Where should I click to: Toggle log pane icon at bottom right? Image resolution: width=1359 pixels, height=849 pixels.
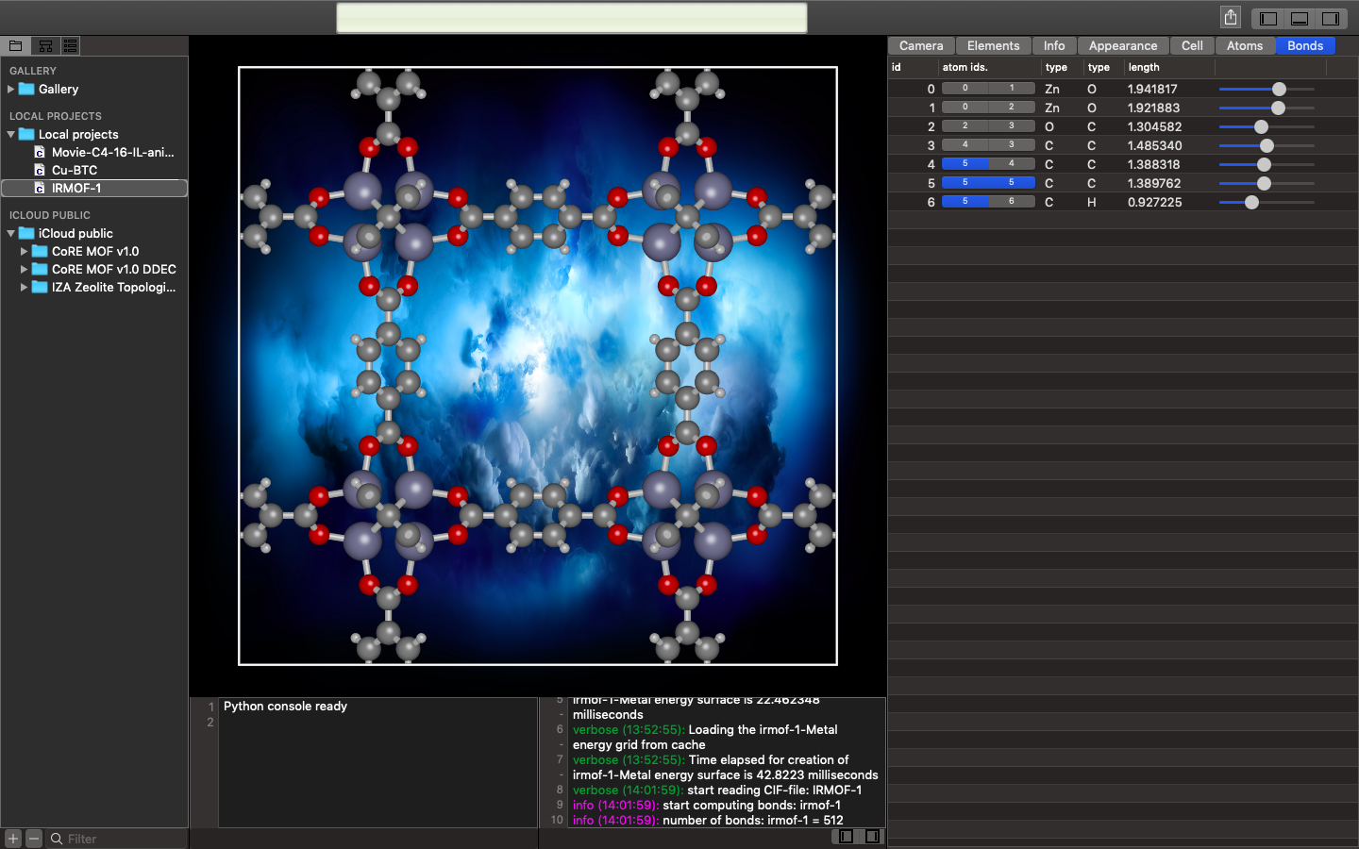click(872, 836)
